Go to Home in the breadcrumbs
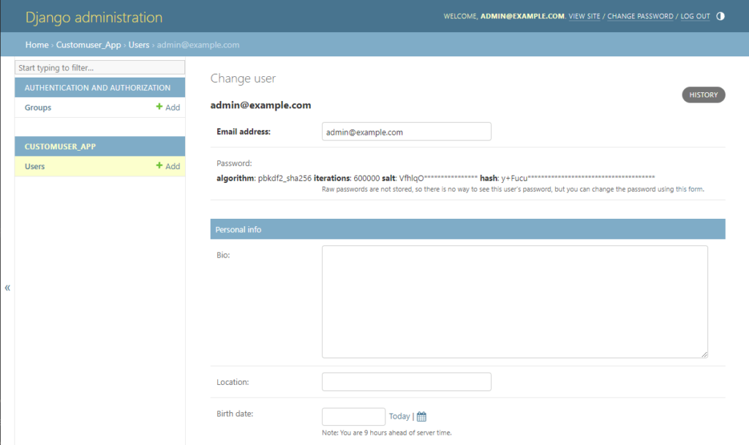749x445 pixels. 37,45
